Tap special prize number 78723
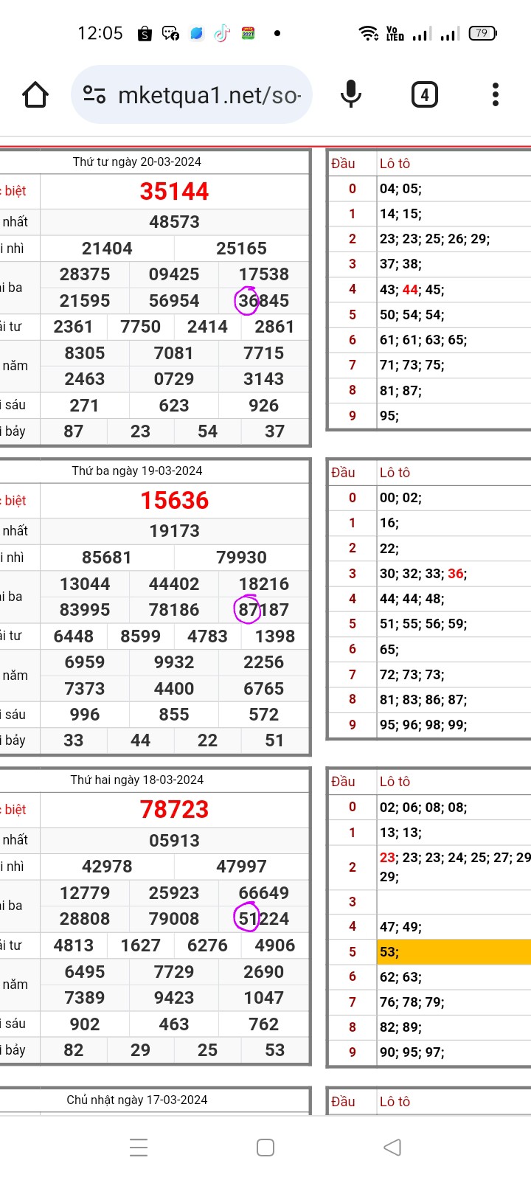 click(175, 810)
